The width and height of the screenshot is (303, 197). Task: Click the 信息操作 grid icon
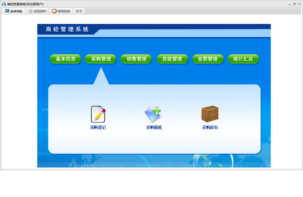tap(31, 11)
